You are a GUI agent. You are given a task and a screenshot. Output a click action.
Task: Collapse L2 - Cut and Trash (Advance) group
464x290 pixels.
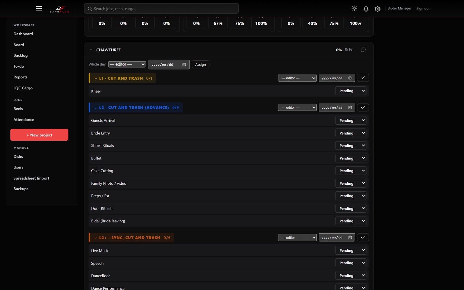(x=96, y=108)
